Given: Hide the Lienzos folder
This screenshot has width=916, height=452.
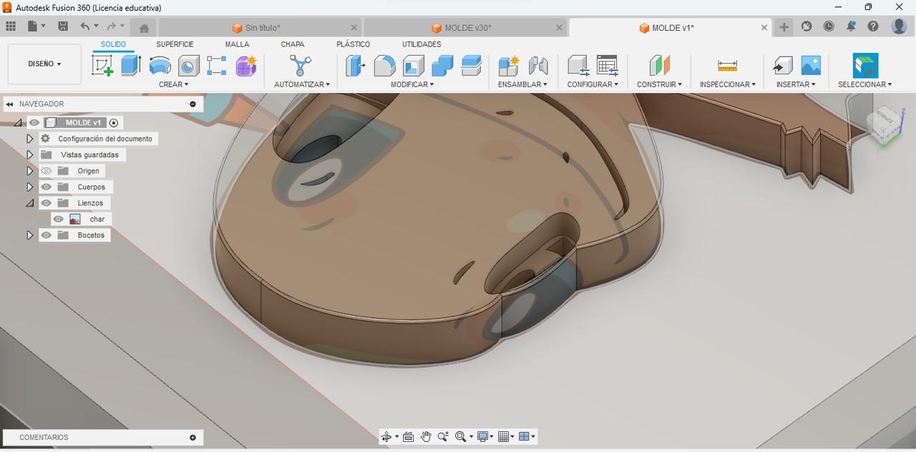Looking at the screenshot, I should (x=47, y=203).
